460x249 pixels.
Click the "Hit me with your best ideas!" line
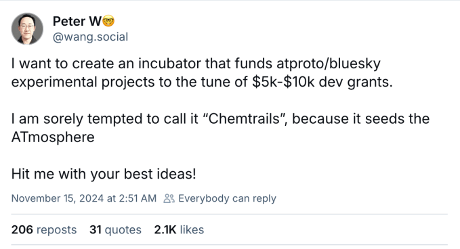click(x=104, y=174)
